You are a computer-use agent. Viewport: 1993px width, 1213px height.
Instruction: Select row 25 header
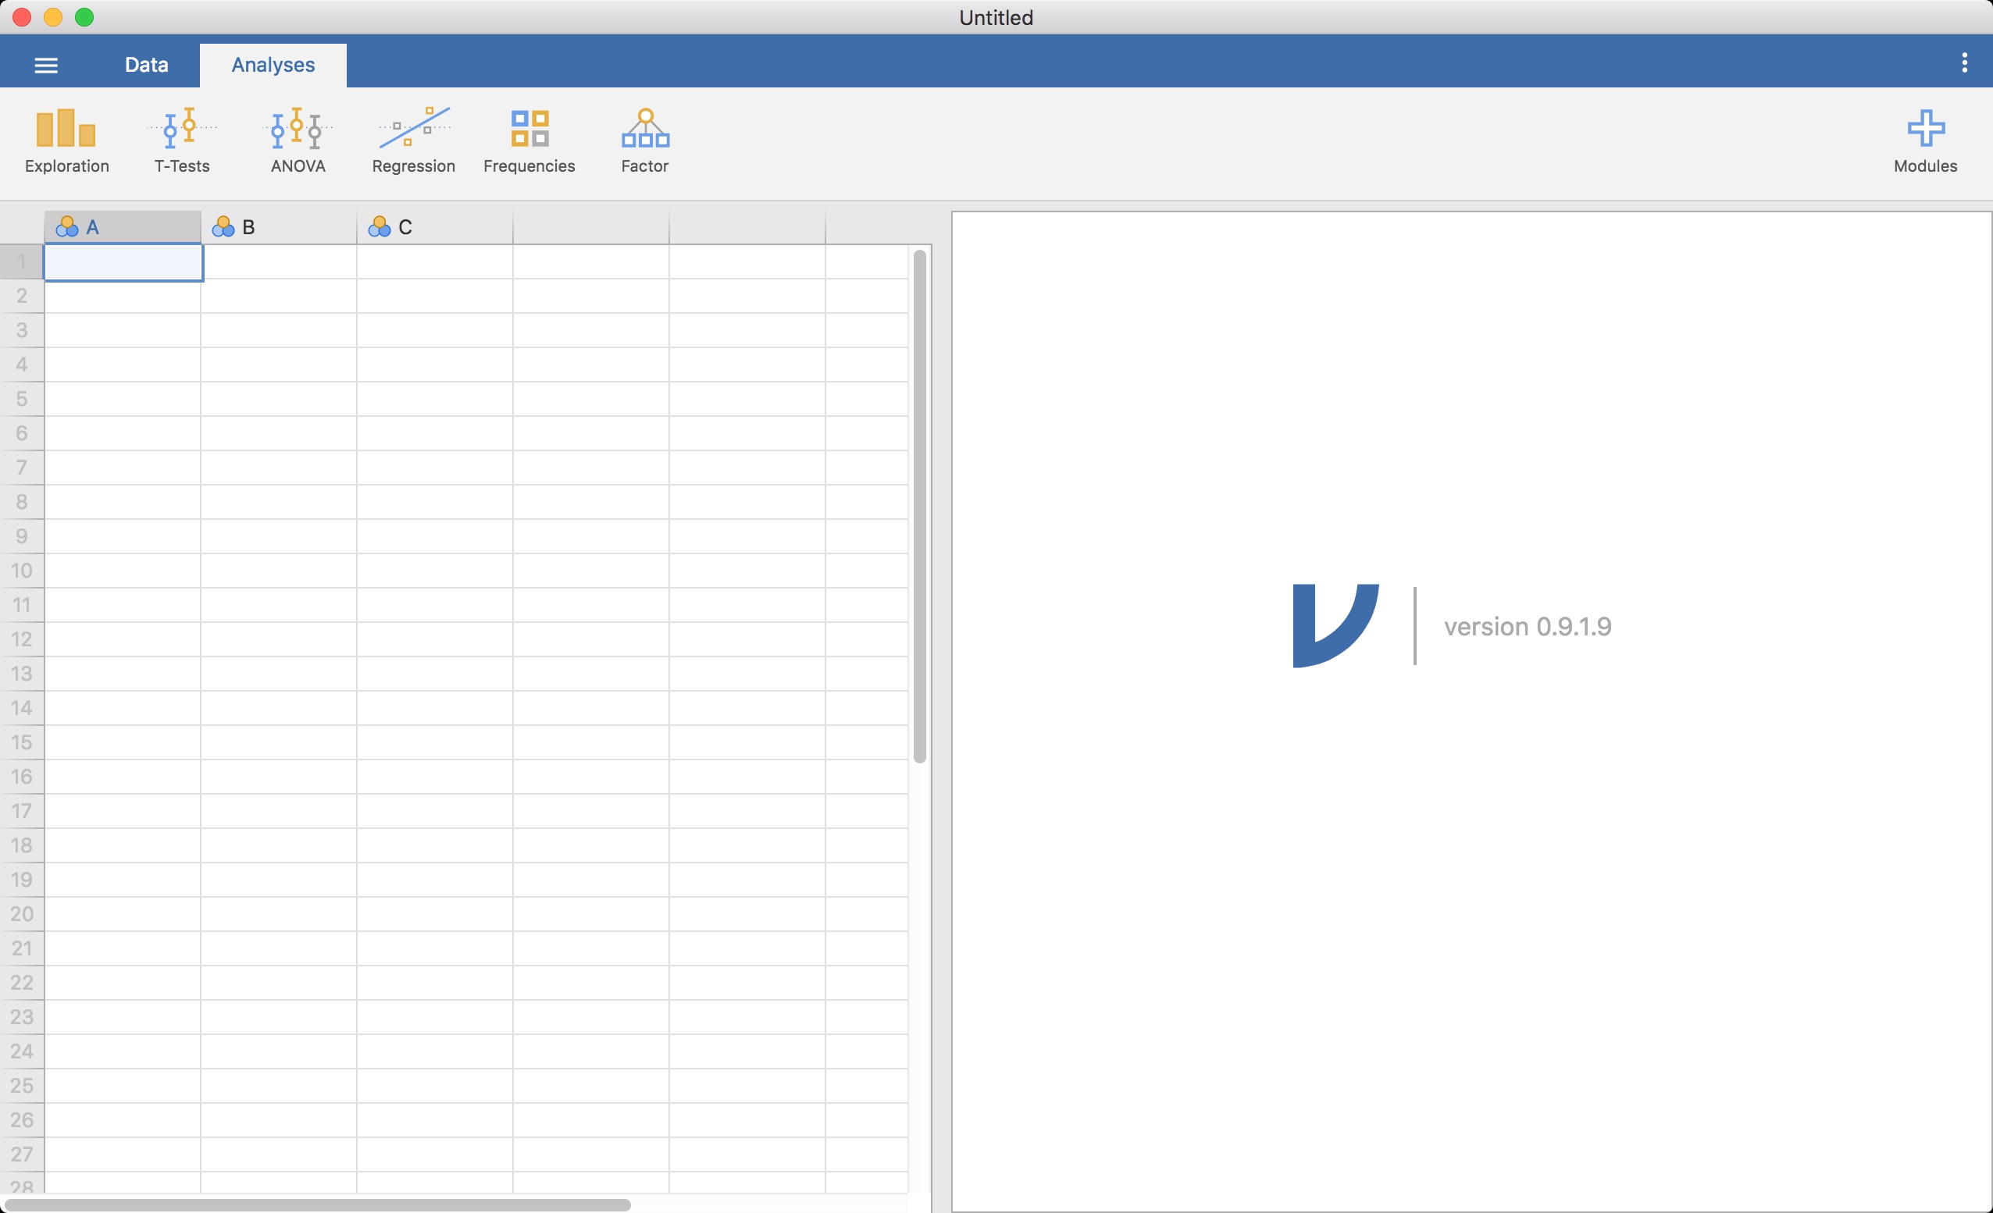click(22, 1085)
